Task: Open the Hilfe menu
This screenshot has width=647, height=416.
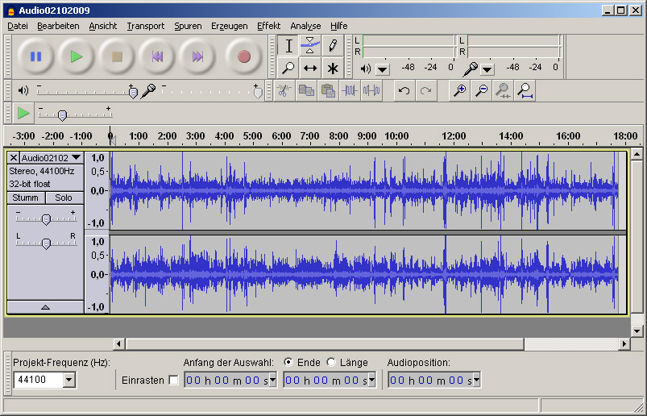Action: (338, 26)
